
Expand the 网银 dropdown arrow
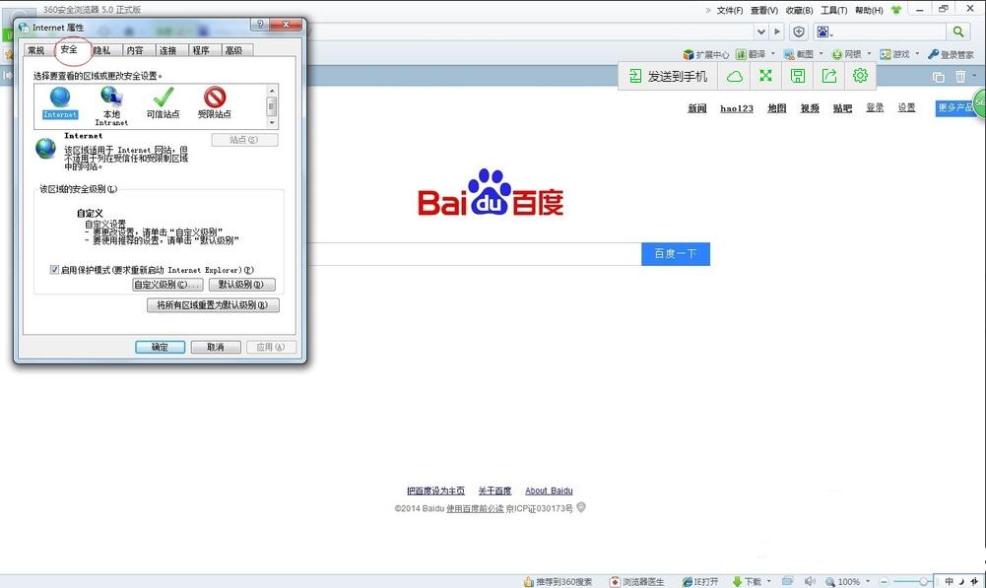coord(869,54)
